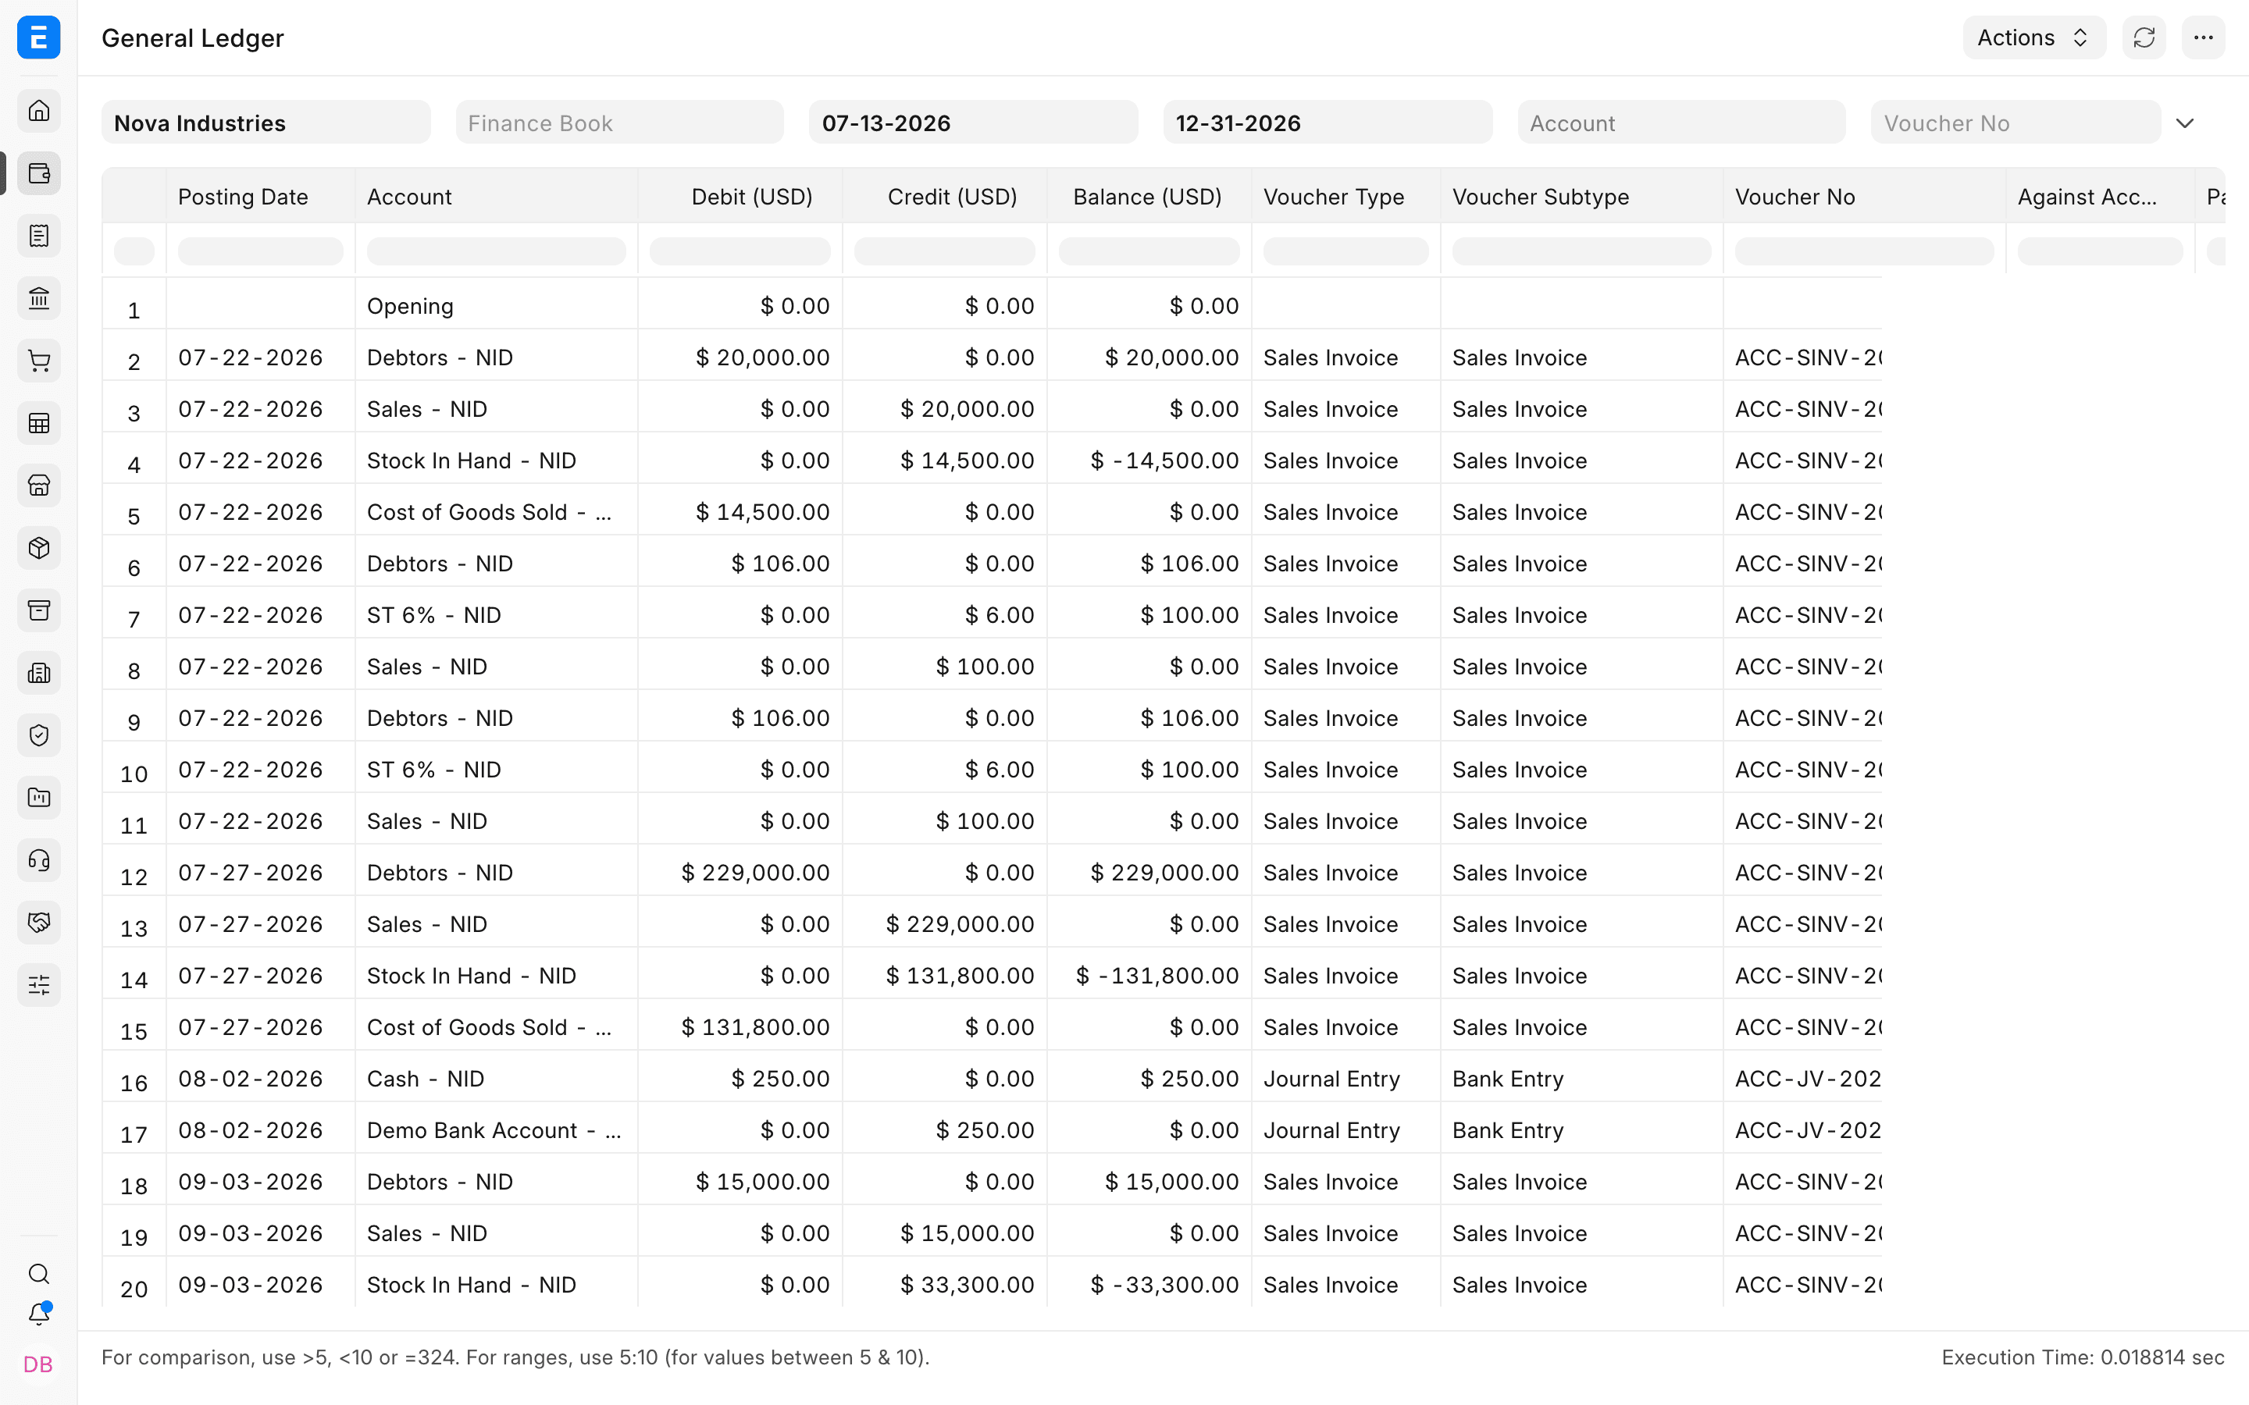This screenshot has width=2249, height=1405.
Task: Open the home icon in sidebar
Action: (x=39, y=111)
